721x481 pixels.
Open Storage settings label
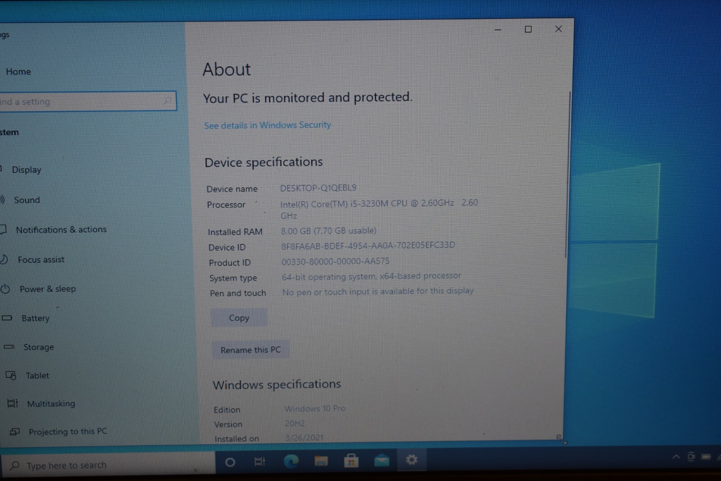click(39, 347)
